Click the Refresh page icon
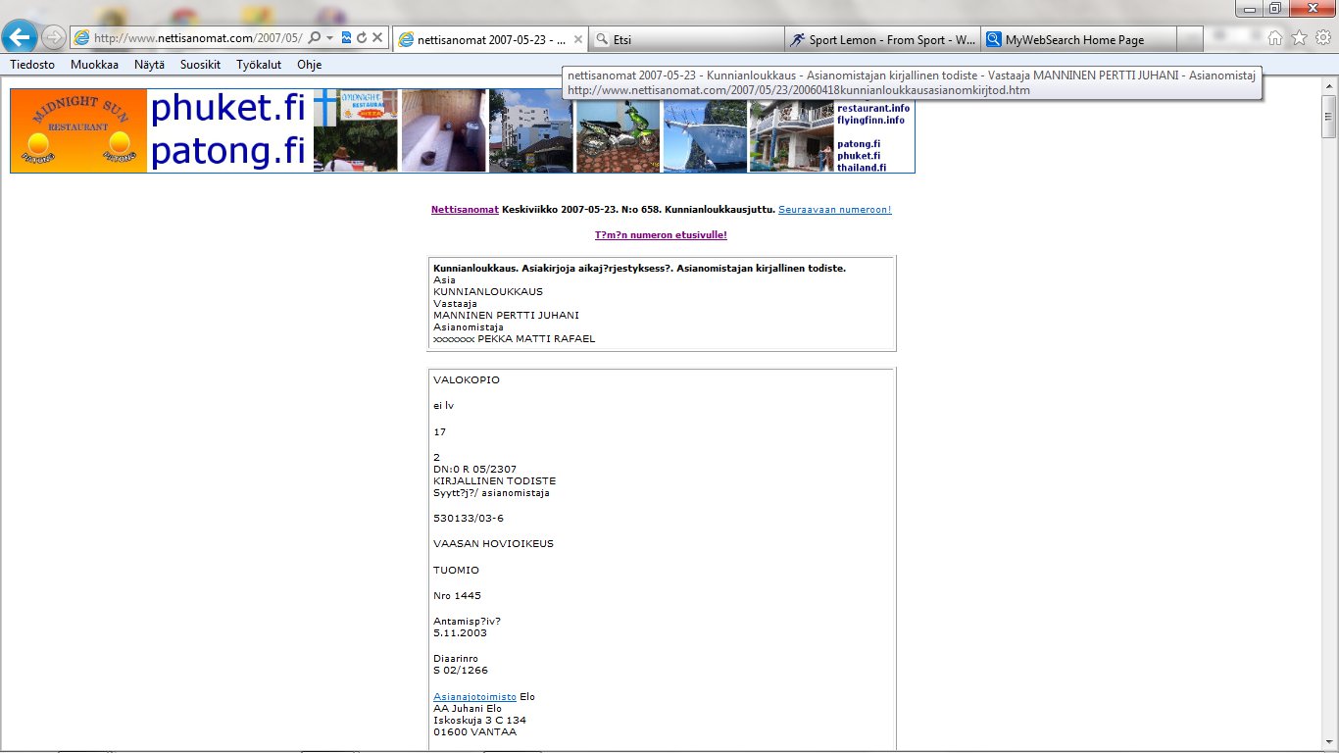Viewport: 1339px width, 753px height. [x=362, y=38]
